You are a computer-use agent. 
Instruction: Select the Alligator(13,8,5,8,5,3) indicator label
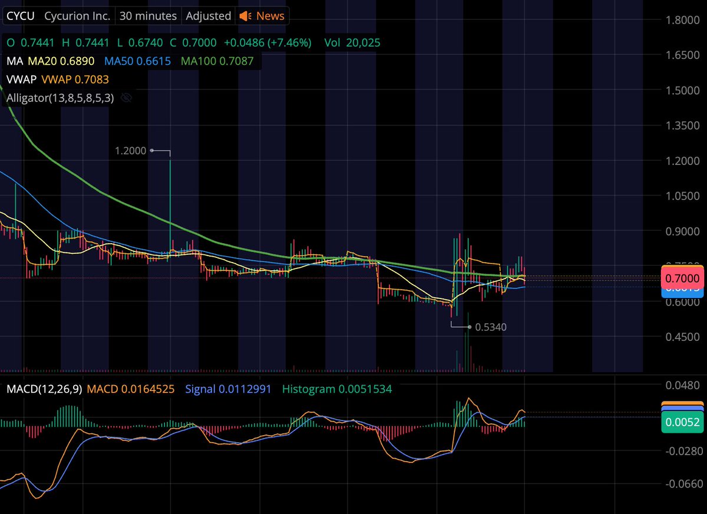pyautogui.click(x=60, y=98)
